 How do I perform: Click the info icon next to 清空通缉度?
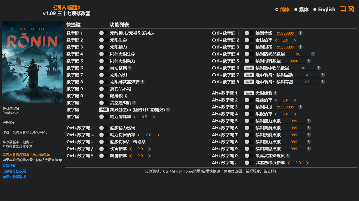click(x=134, y=103)
